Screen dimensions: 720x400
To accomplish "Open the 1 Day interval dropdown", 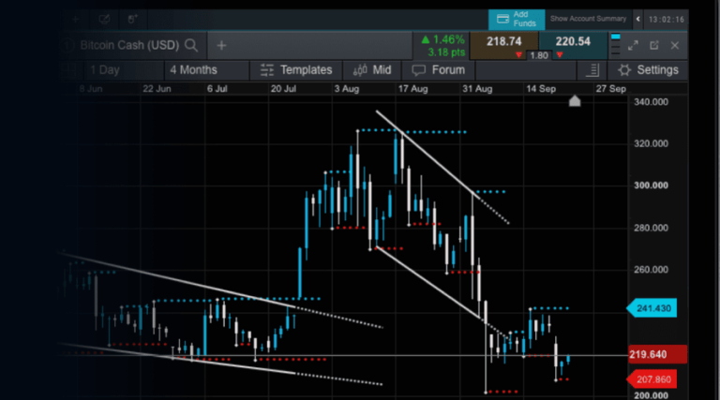I will pyautogui.click(x=124, y=70).
